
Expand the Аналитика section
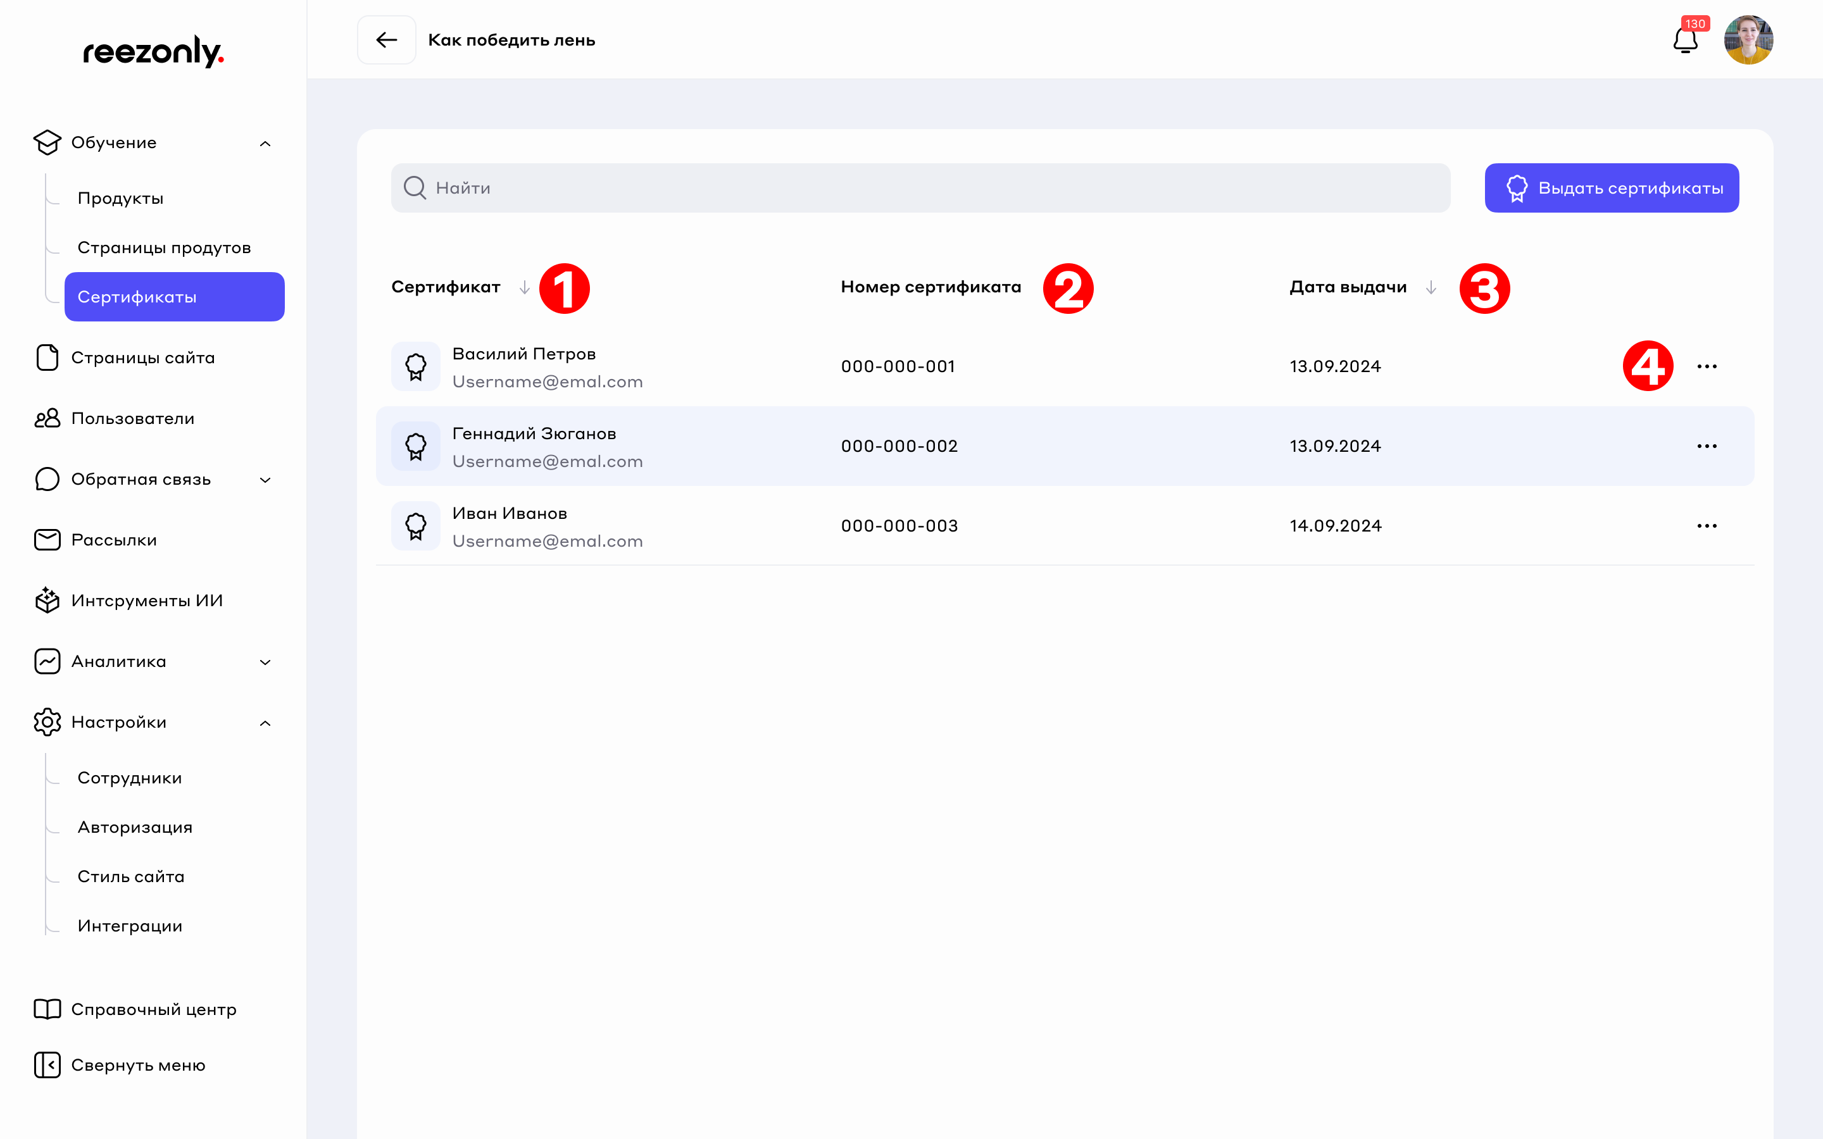[265, 662]
